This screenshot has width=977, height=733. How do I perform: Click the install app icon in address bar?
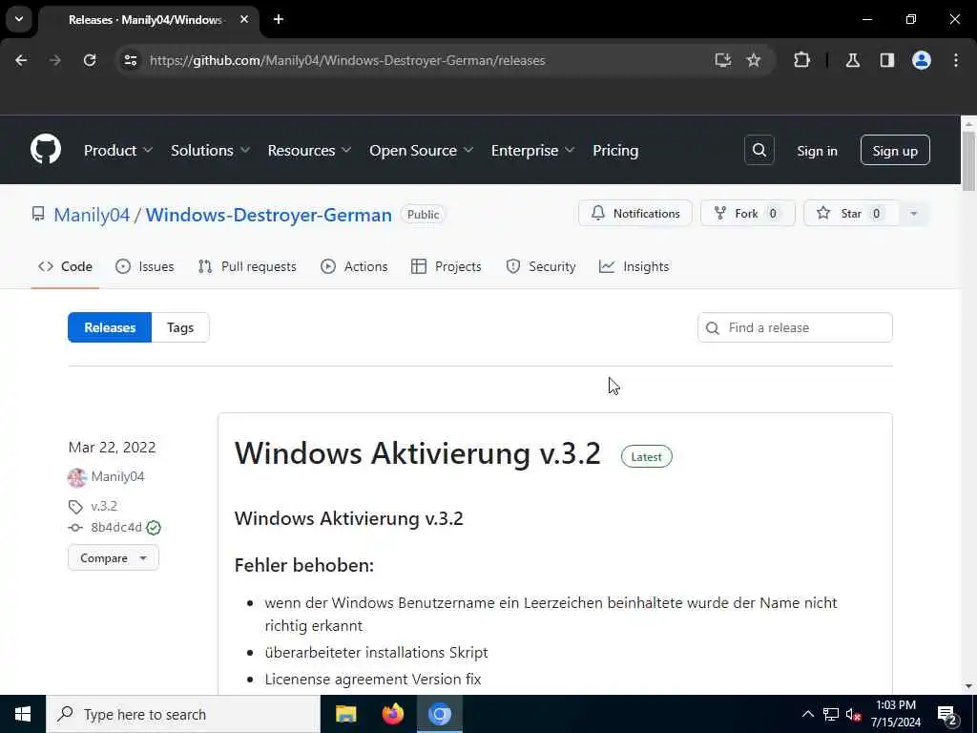point(723,60)
